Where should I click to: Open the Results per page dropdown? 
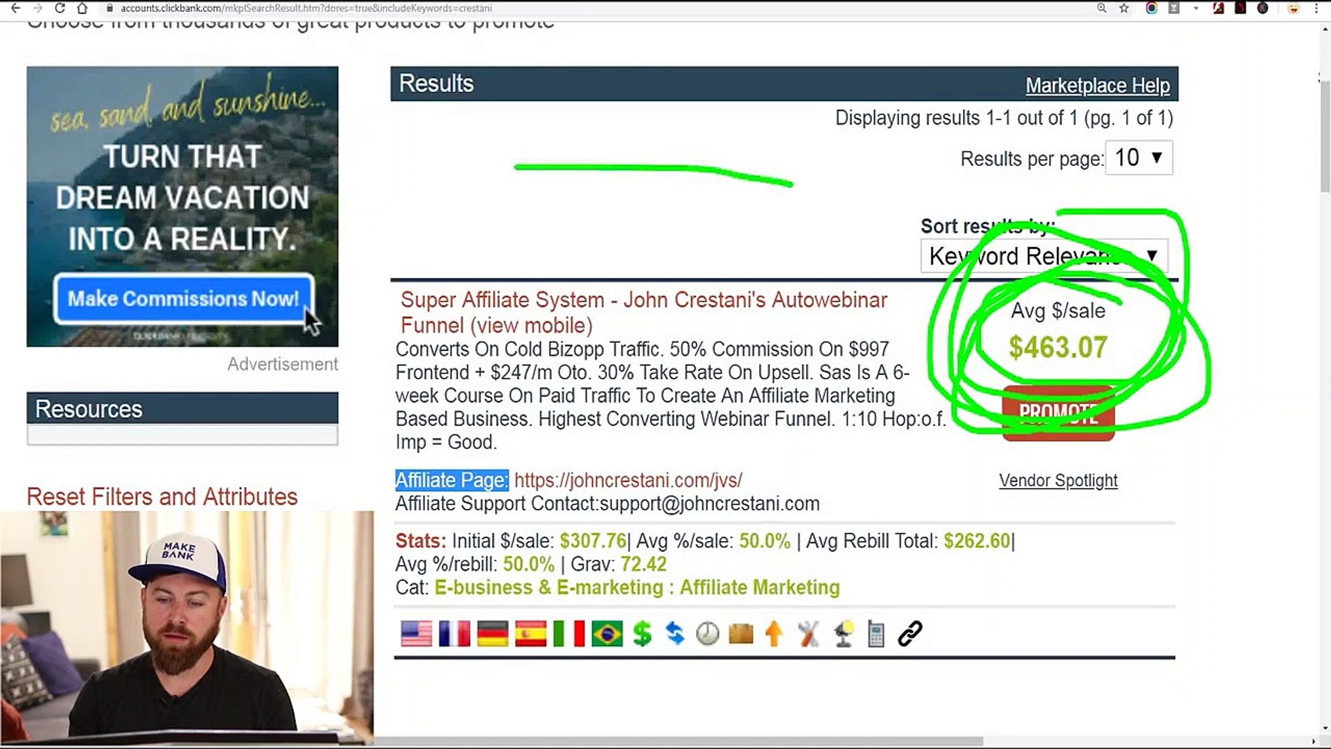coord(1138,158)
